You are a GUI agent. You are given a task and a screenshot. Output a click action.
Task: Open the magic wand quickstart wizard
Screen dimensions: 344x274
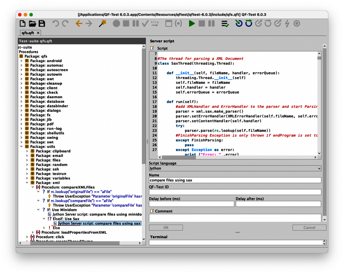tap(103, 23)
